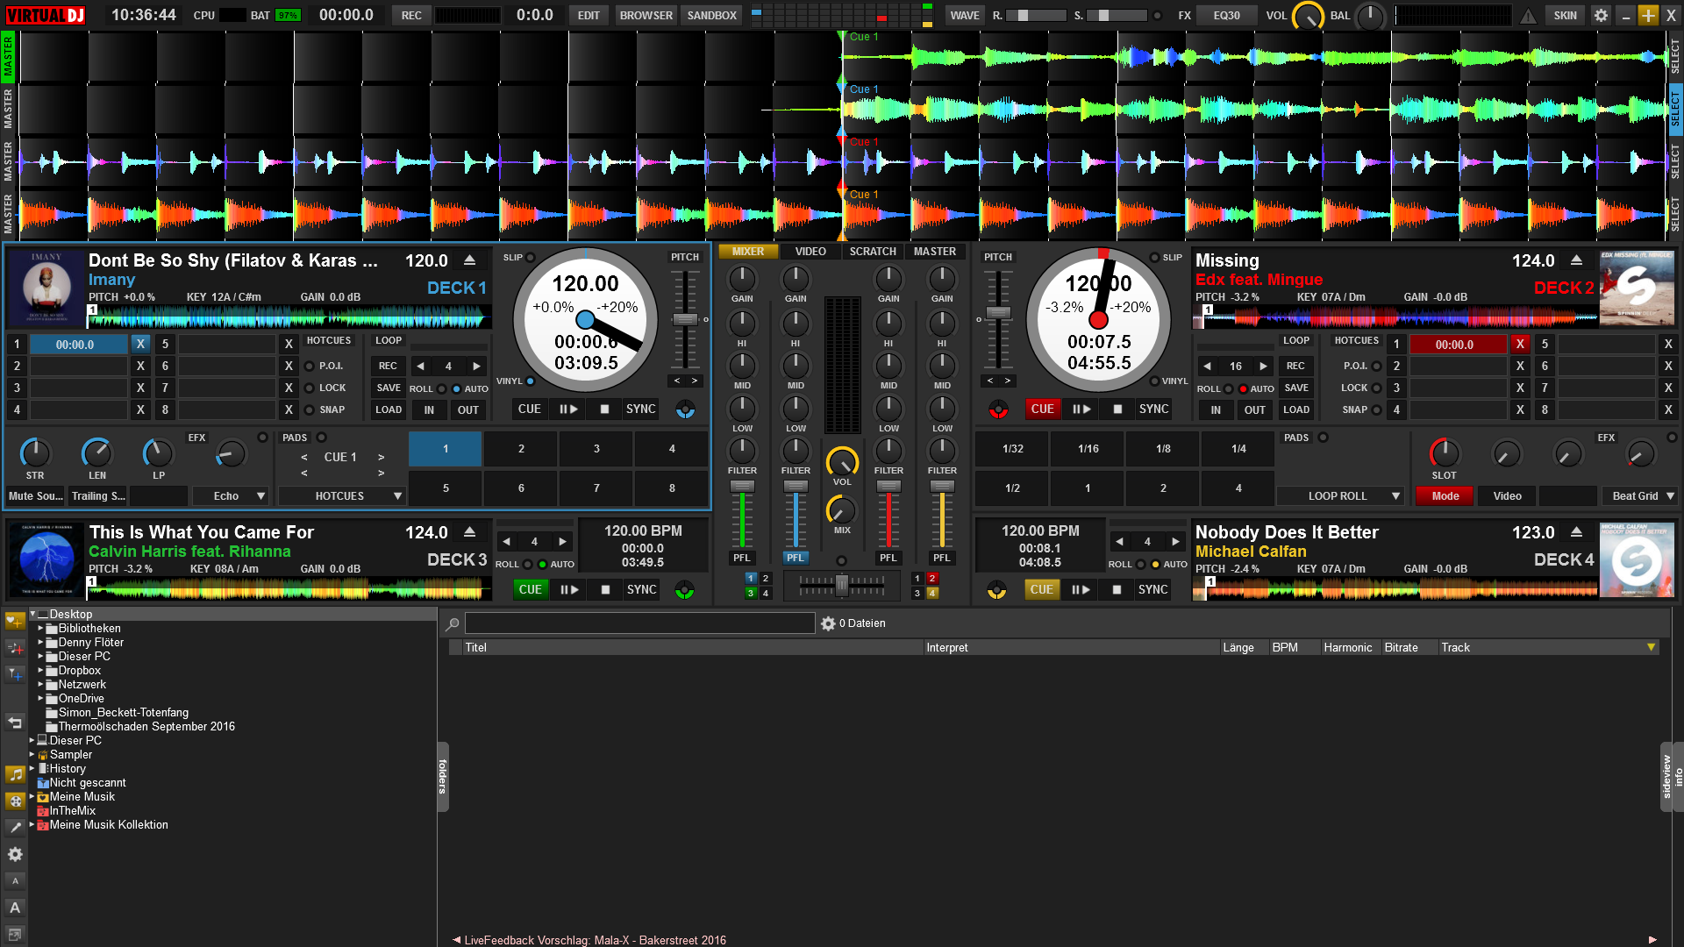Expand the Dropbox folder
1684x947 pixels.
click(x=40, y=671)
